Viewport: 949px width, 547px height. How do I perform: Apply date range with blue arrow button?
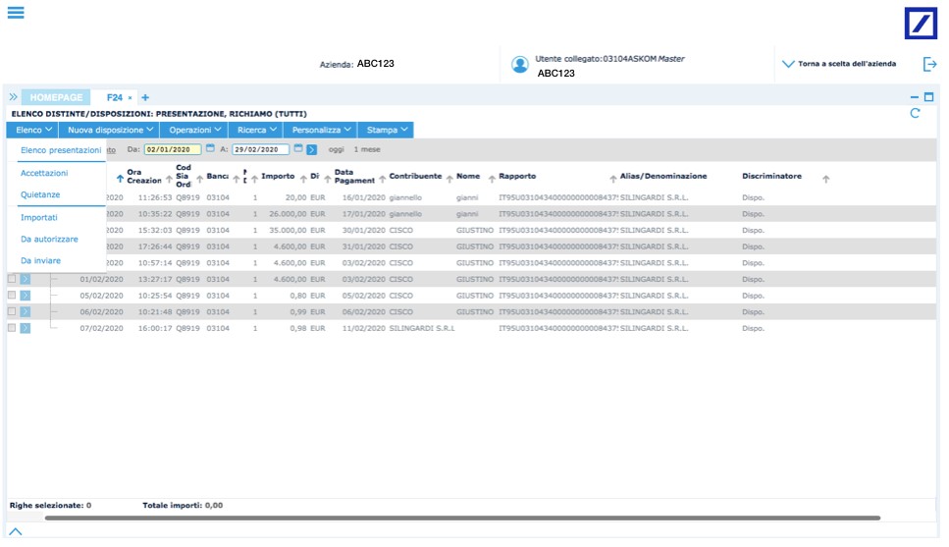click(312, 149)
